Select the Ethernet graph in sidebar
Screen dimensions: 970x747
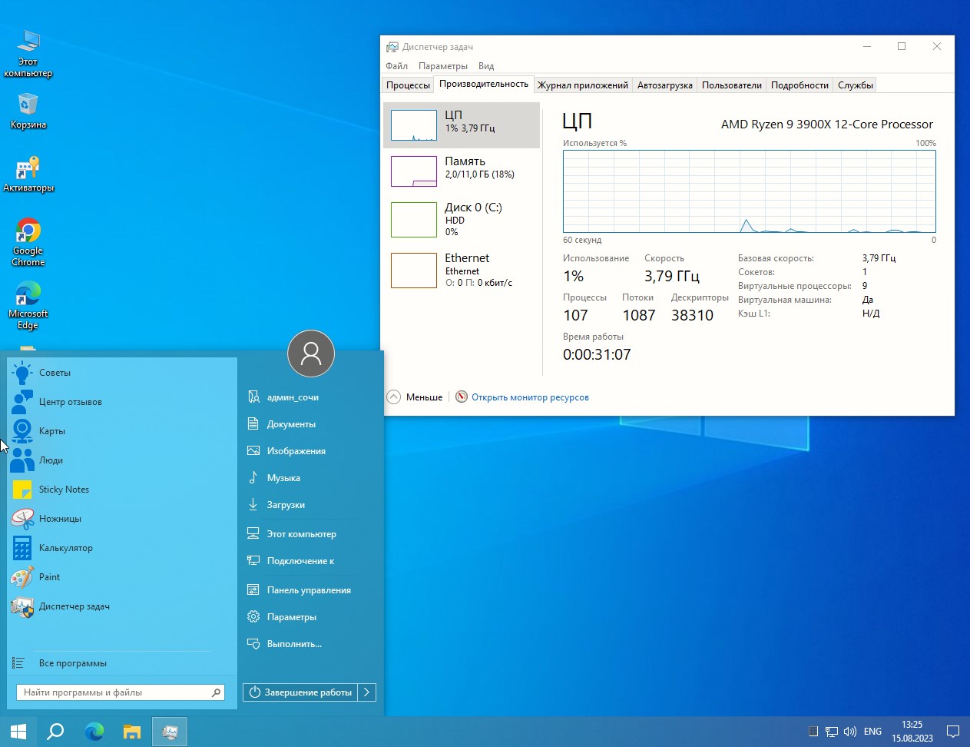tap(463, 269)
